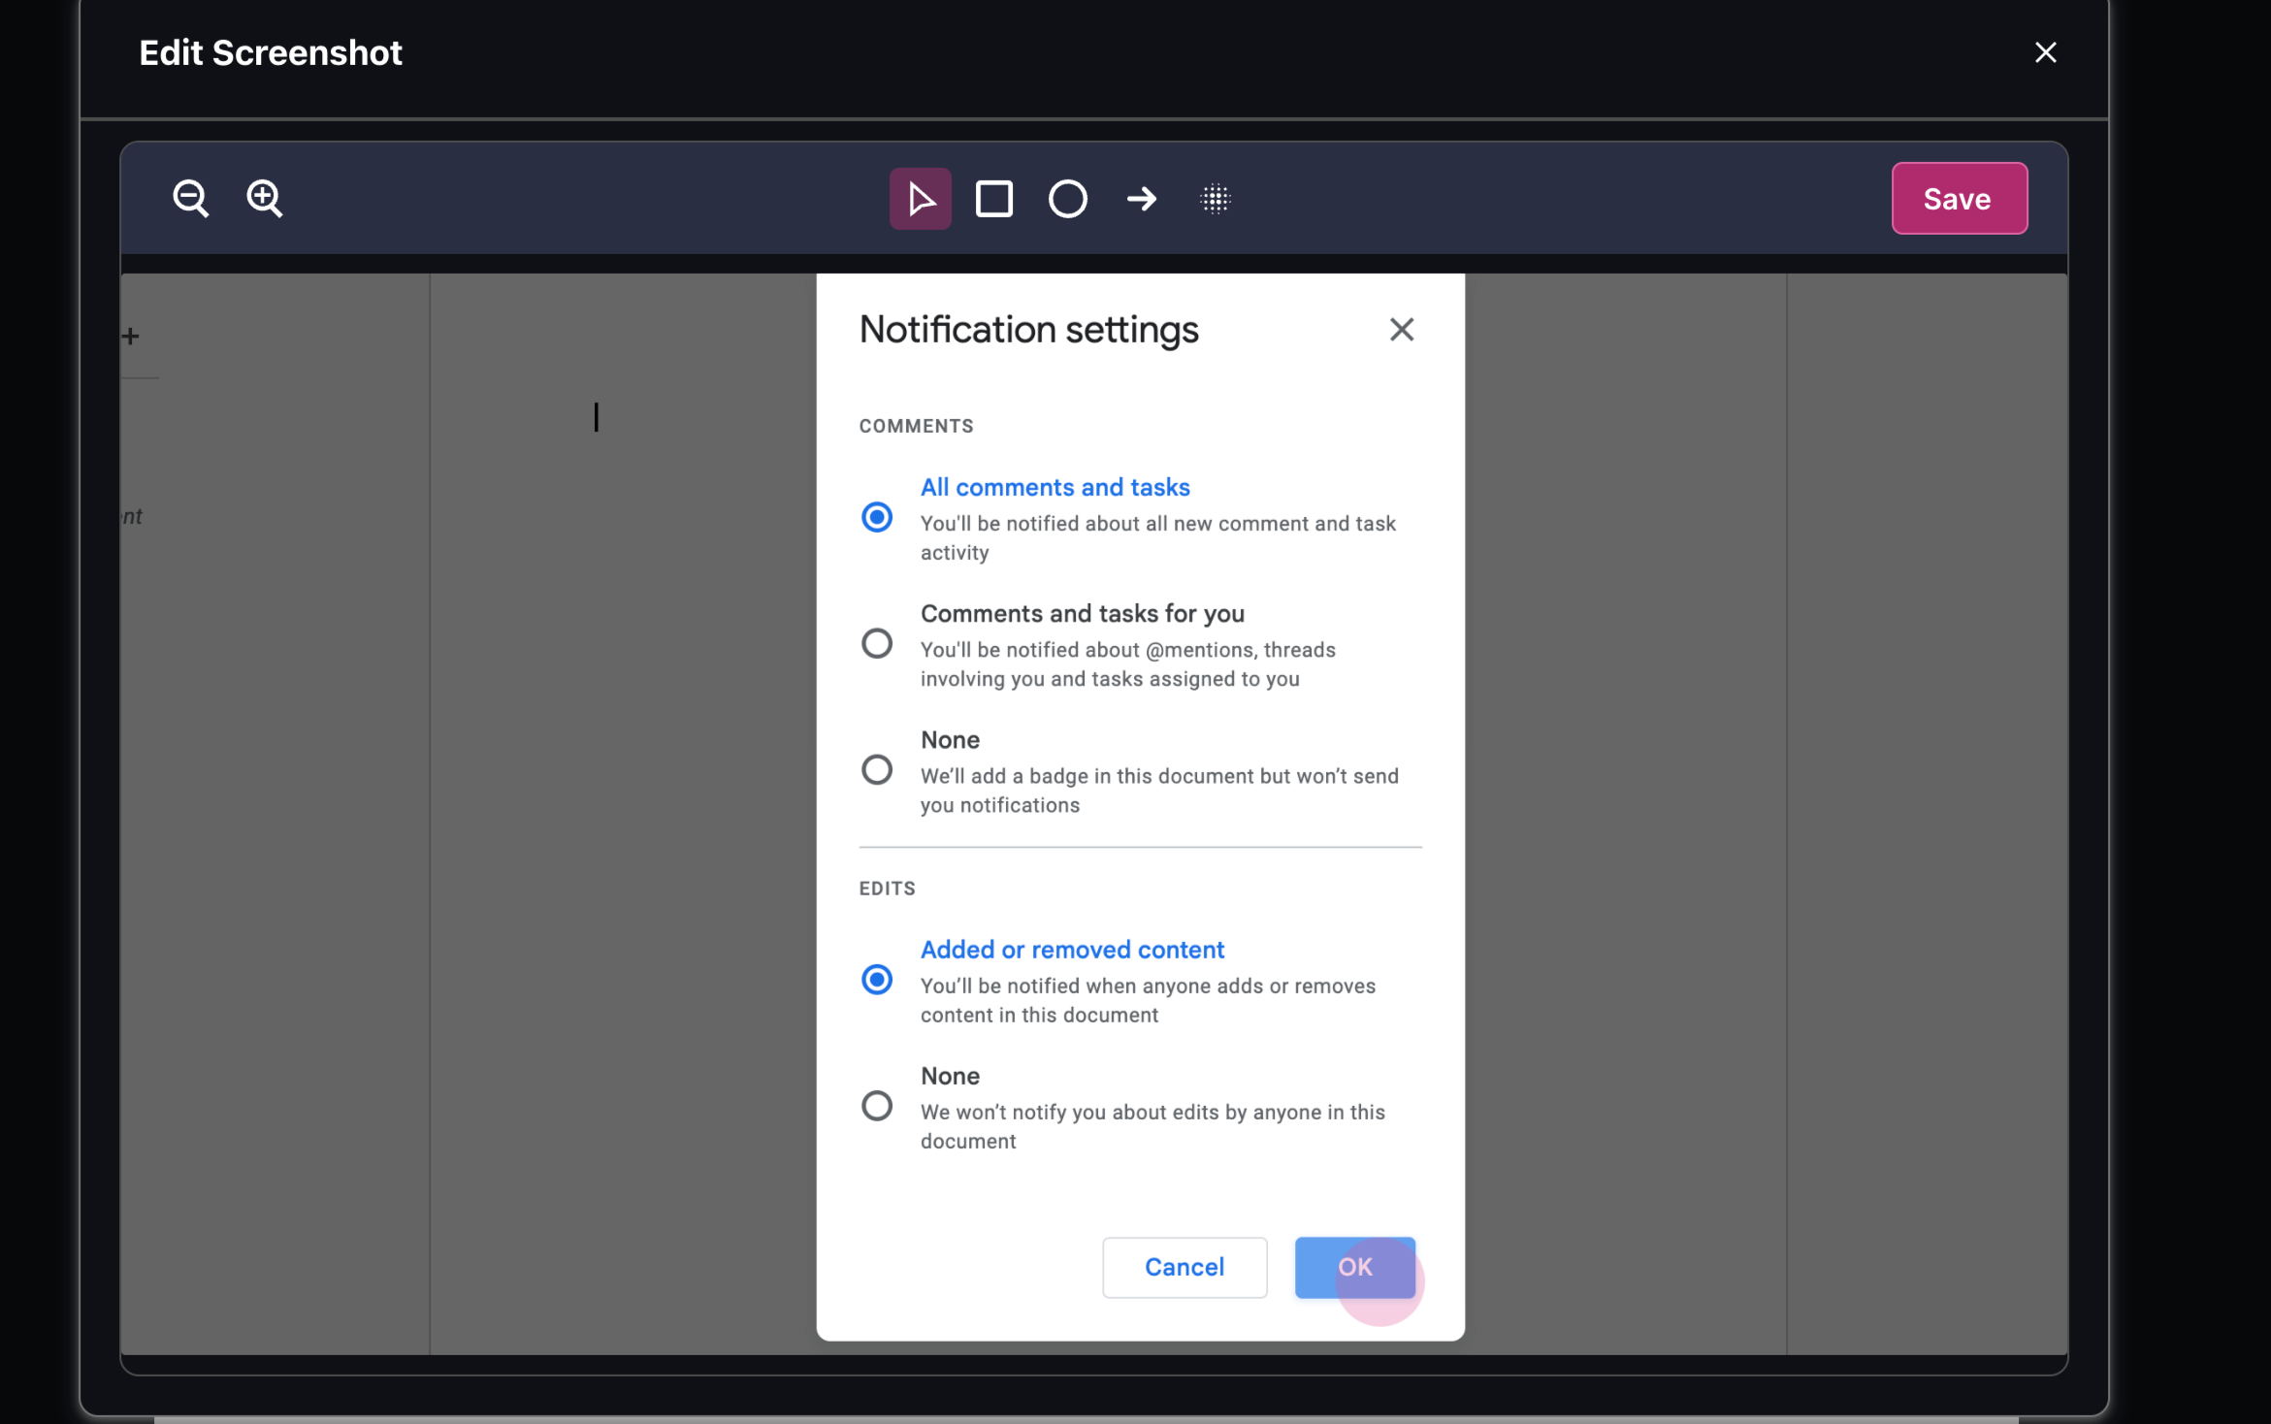Select None under Edits section
The height and width of the screenshot is (1424, 2271).
[877, 1106]
